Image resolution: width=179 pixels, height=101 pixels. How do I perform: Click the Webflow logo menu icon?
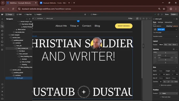pyautogui.click(x=2, y=15)
